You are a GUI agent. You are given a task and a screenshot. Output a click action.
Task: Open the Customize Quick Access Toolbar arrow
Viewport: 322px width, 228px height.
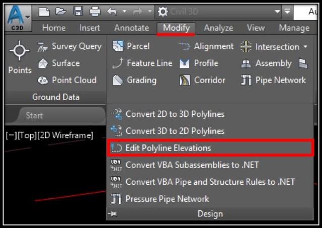coord(287,11)
